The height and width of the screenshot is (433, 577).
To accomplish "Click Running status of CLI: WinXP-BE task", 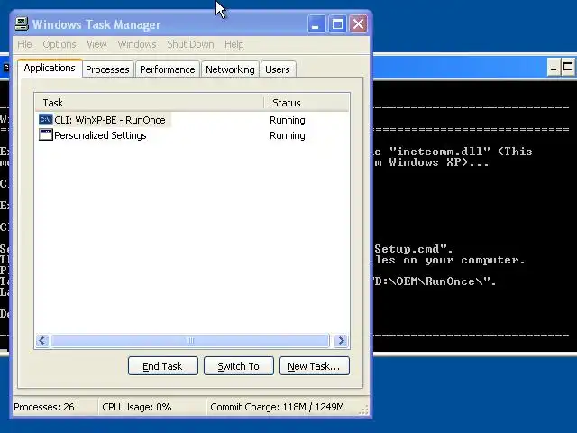I will pyautogui.click(x=288, y=120).
